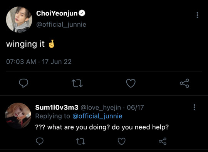Open the @love_hyejin handle
208x152 pixels.
[101, 108]
